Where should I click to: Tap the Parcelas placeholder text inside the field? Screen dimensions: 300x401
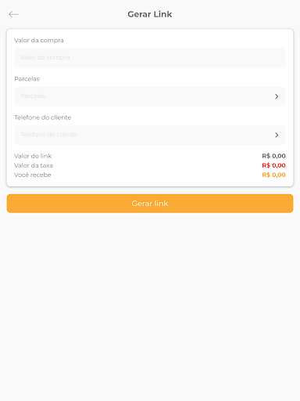click(33, 96)
